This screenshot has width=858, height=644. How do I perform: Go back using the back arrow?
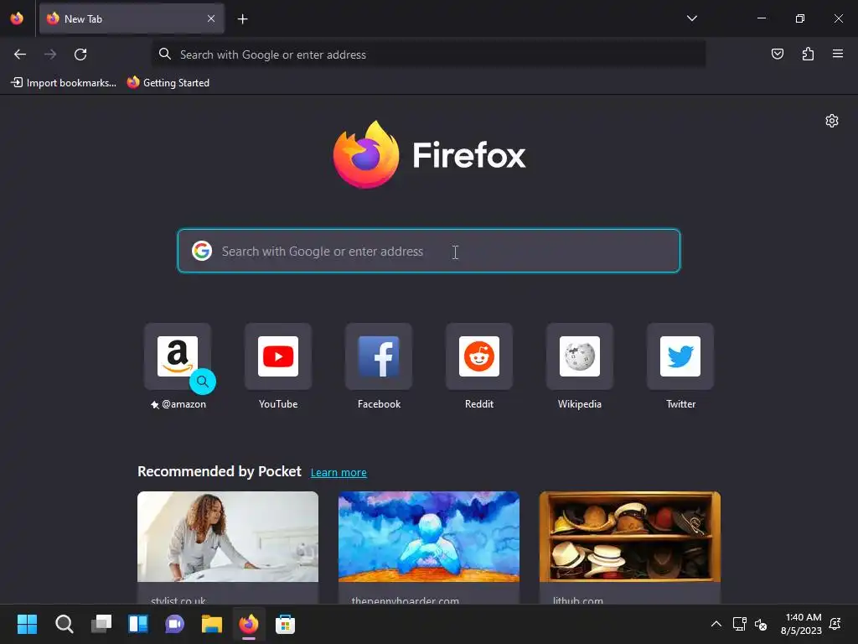click(20, 55)
